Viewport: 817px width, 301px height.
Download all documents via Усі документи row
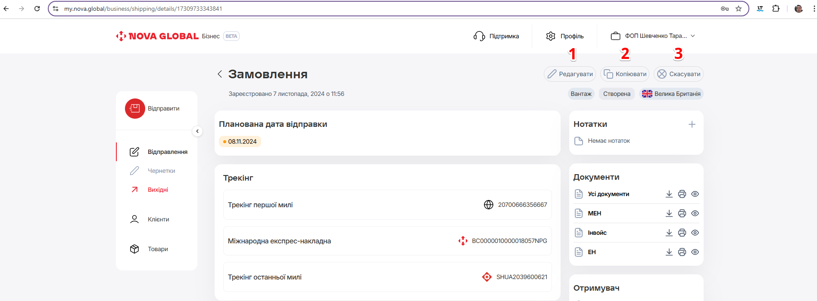click(669, 194)
